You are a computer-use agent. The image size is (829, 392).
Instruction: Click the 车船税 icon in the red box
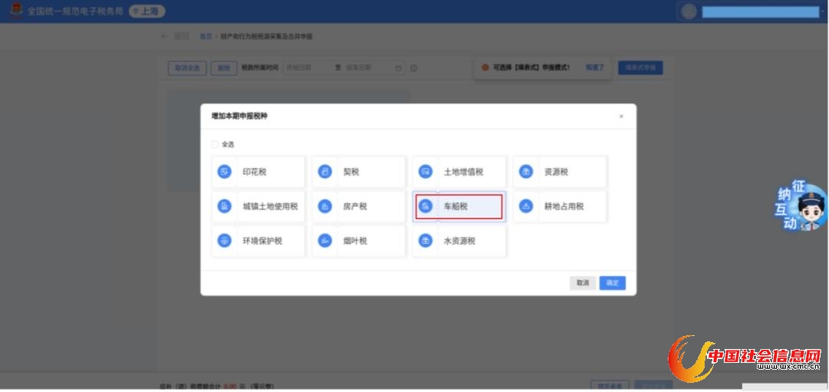(425, 206)
